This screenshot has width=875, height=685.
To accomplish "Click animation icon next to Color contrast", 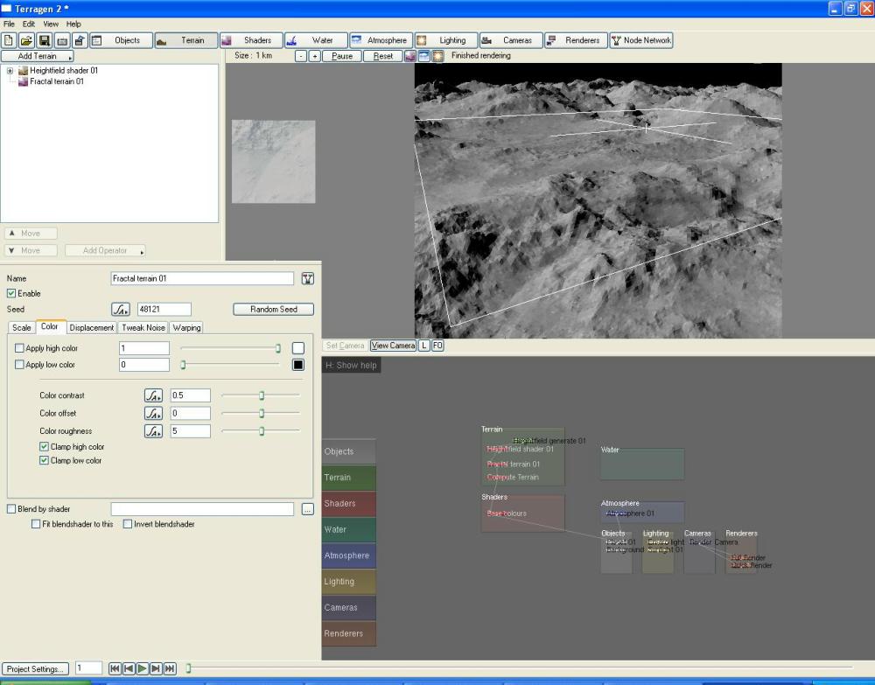I will 153,395.
